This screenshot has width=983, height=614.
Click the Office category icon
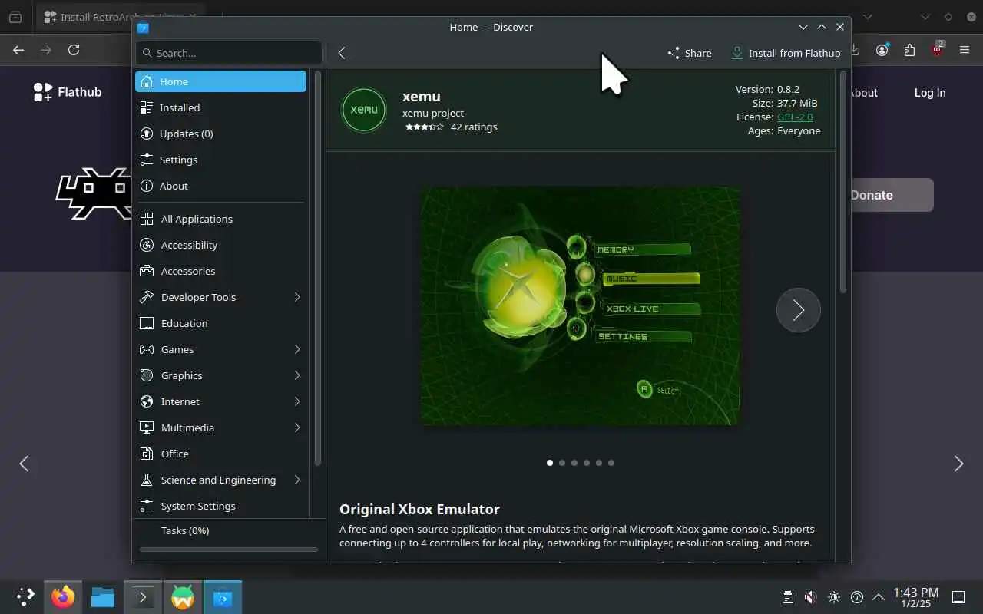[147, 454]
